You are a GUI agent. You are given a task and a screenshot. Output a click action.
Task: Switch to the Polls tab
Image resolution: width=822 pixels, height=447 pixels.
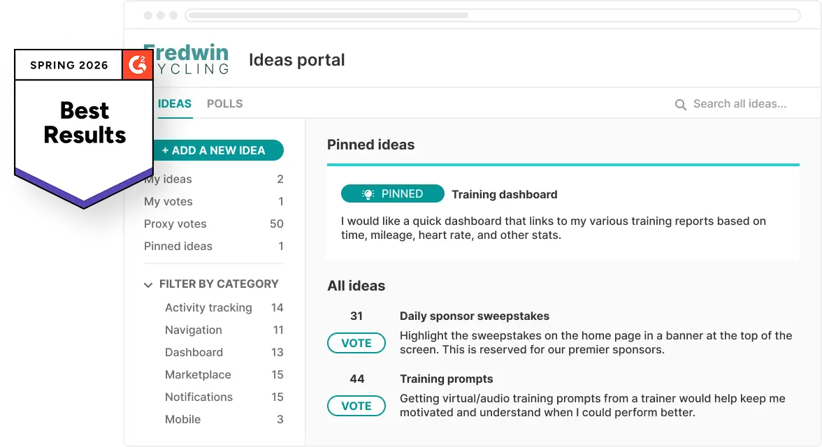[x=224, y=104]
